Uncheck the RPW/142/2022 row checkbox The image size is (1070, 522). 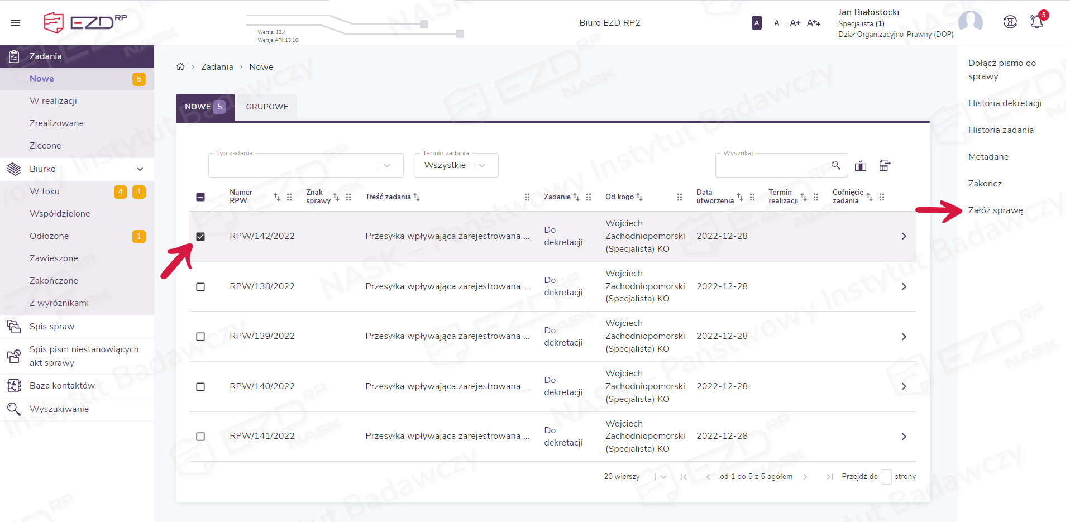(x=200, y=237)
